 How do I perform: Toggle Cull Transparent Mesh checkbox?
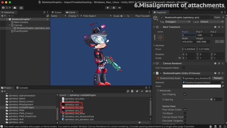(x=184, y=68)
